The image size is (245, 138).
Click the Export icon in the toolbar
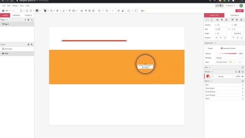coord(143,11)
